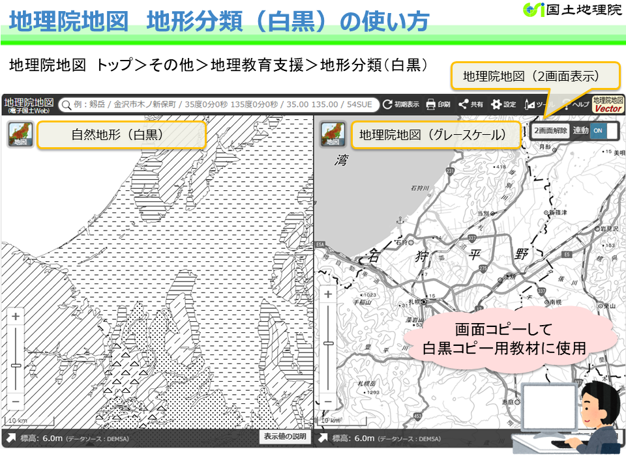626x469 pixels.
Task: Click the 国土地理院 logo at top right
Action: tap(573, 10)
